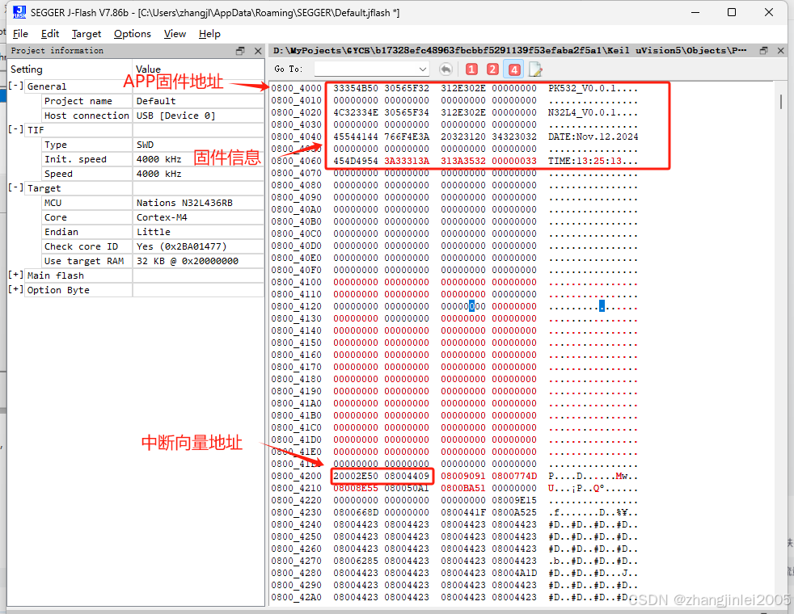Open the Help menu
Screen dimensions: 794x614
tap(209, 34)
